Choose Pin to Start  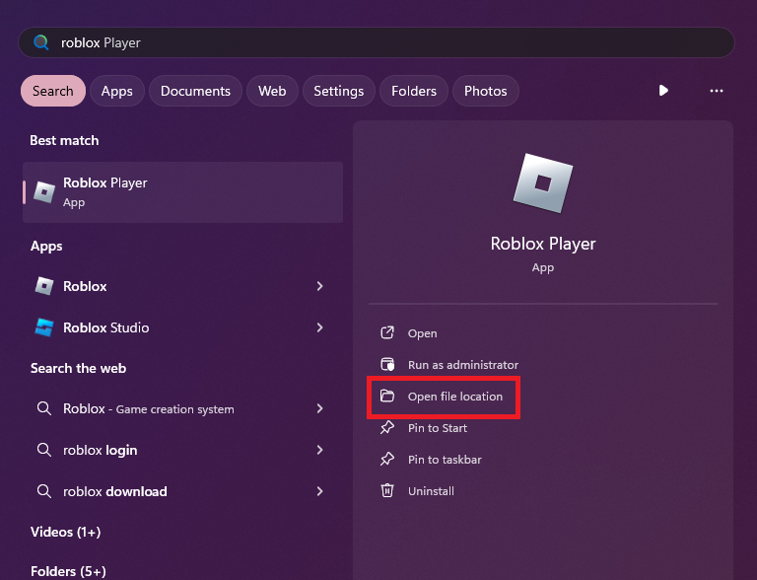[438, 428]
